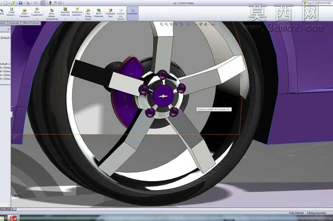Click the Save disk icon

tap(20, 3)
